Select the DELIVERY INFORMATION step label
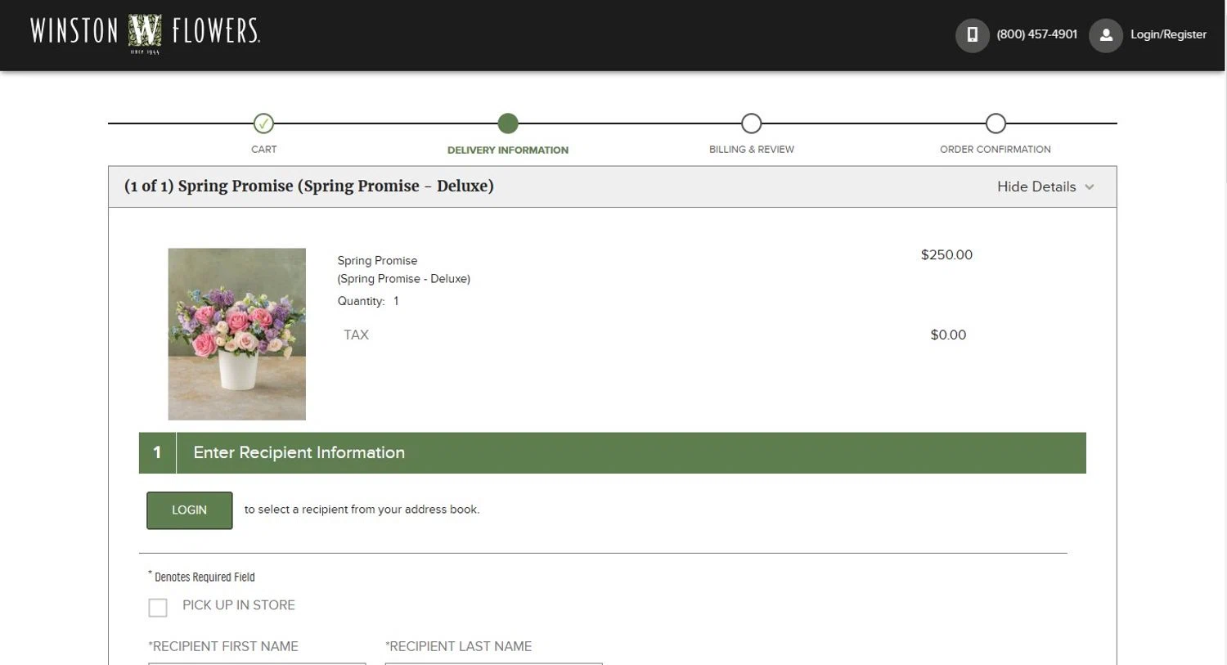Screen dimensions: 1227x665 tap(508, 151)
